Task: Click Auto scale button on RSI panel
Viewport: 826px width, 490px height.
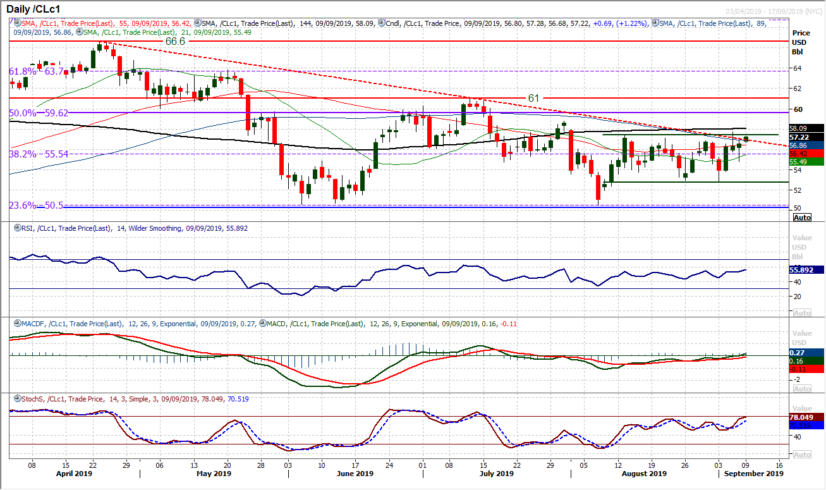Action: point(802,313)
